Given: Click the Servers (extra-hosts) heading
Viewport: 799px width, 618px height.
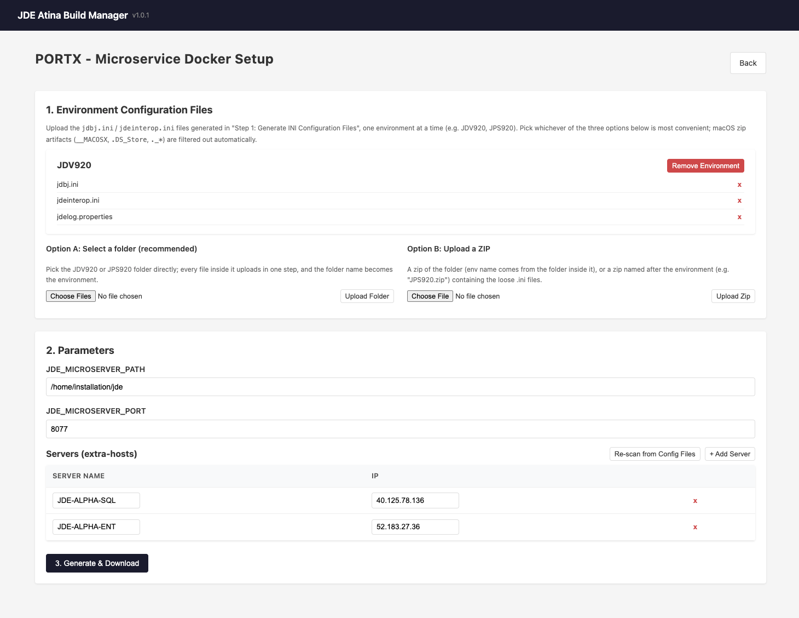Looking at the screenshot, I should tap(91, 454).
